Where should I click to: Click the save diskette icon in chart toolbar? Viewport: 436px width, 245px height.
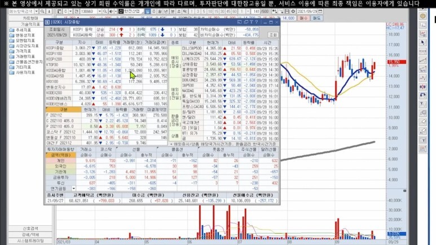(287, 11)
